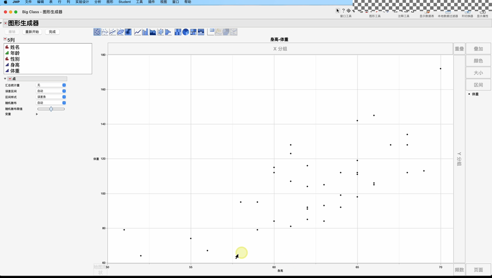
Task: Open the red triangle menu for 点
Action: 10,79
